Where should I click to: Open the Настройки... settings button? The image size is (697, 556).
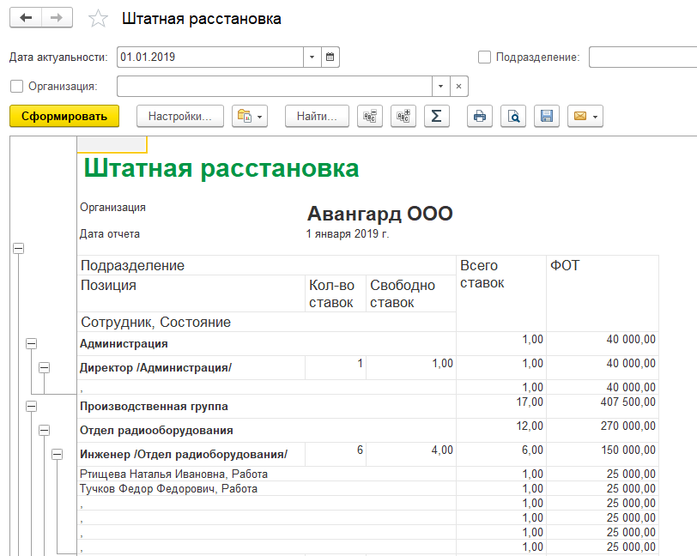click(179, 116)
